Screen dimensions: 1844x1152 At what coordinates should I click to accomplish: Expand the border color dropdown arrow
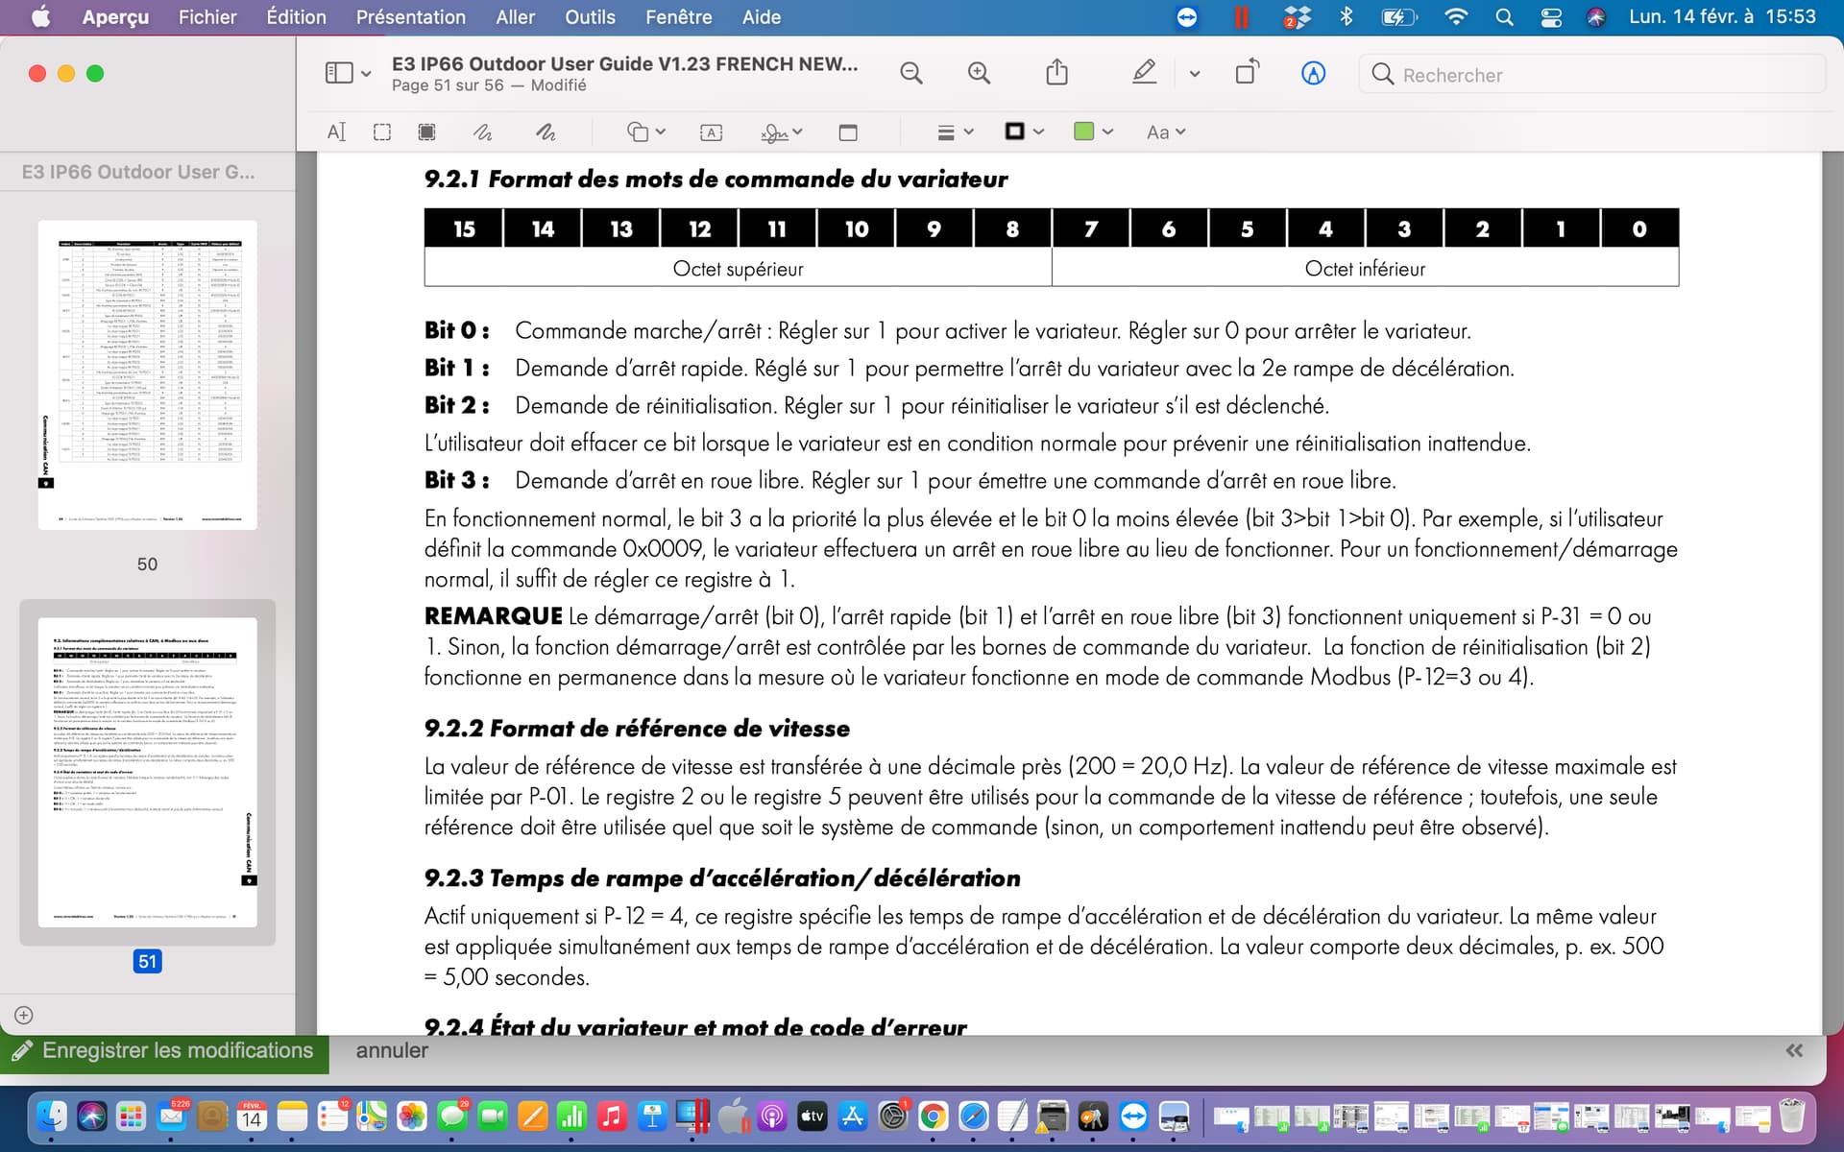click(1038, 132)
